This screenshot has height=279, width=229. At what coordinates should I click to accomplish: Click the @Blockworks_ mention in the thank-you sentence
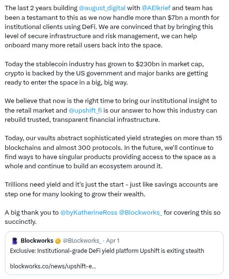[x=140, y=212]
